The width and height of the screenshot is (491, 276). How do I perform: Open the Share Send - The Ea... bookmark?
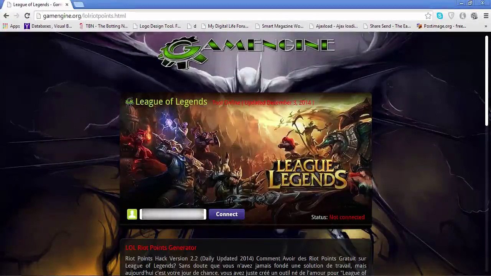pos(387,26)
